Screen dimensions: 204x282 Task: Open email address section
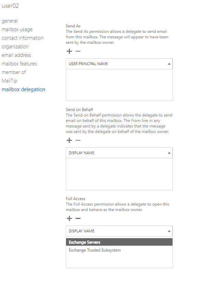point(16,55)
